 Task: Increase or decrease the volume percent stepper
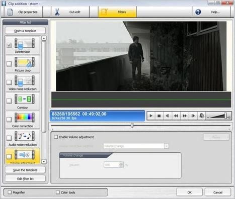pos(121,165)
